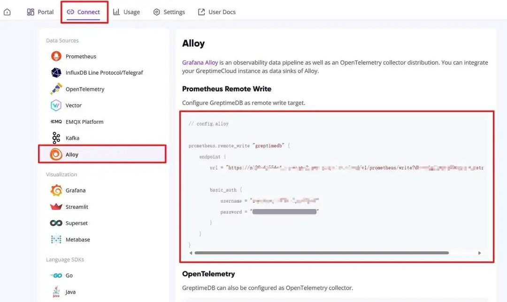Click the Streamlit crown icon
Viewport: 507px width, 302px height.
click(56, 207)
